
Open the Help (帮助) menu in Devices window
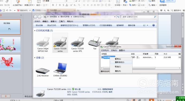70,21
